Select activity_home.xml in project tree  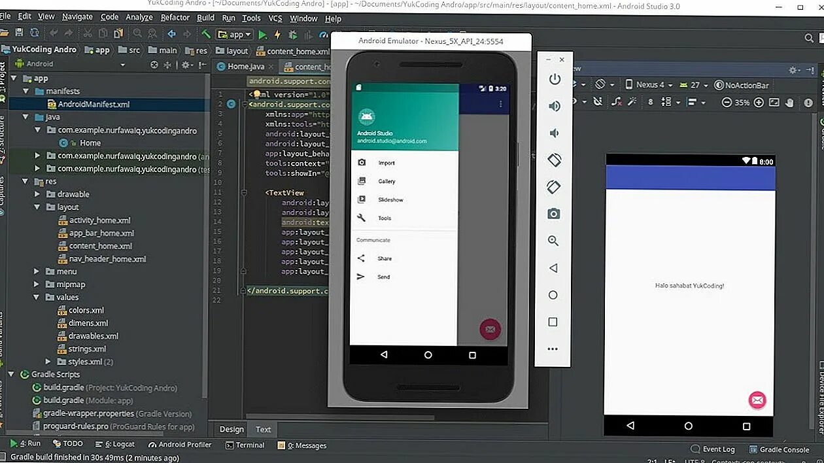tap(99, 220)
